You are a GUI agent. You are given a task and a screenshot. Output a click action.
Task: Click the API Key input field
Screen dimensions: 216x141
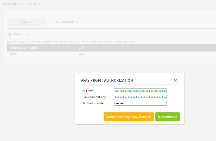click(x=140, y=91)
